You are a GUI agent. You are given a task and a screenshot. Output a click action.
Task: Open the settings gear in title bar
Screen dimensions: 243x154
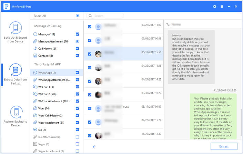point(215,7)
